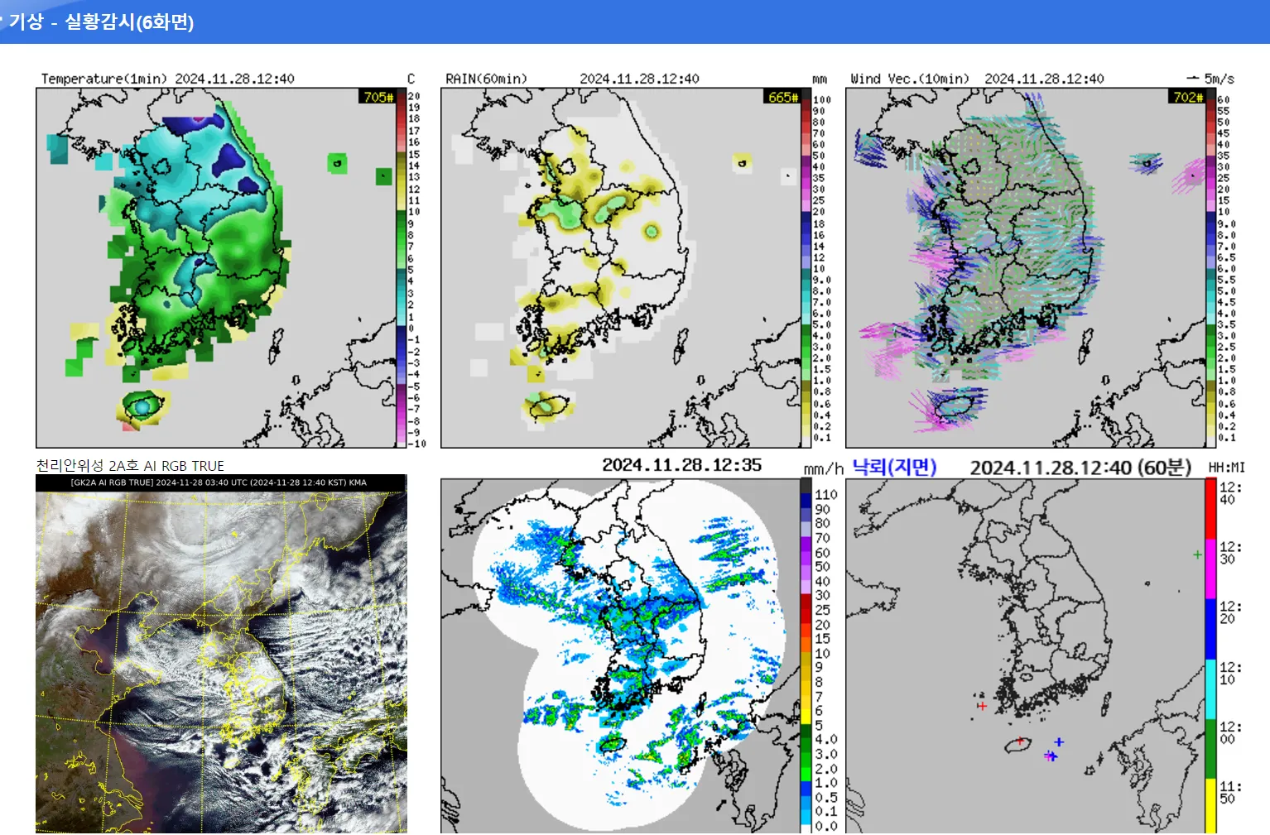Click the yellow 702# badge on Wind map
Image resolution: width=1270 pixels, height=835 pixels.
(1188, 97)
